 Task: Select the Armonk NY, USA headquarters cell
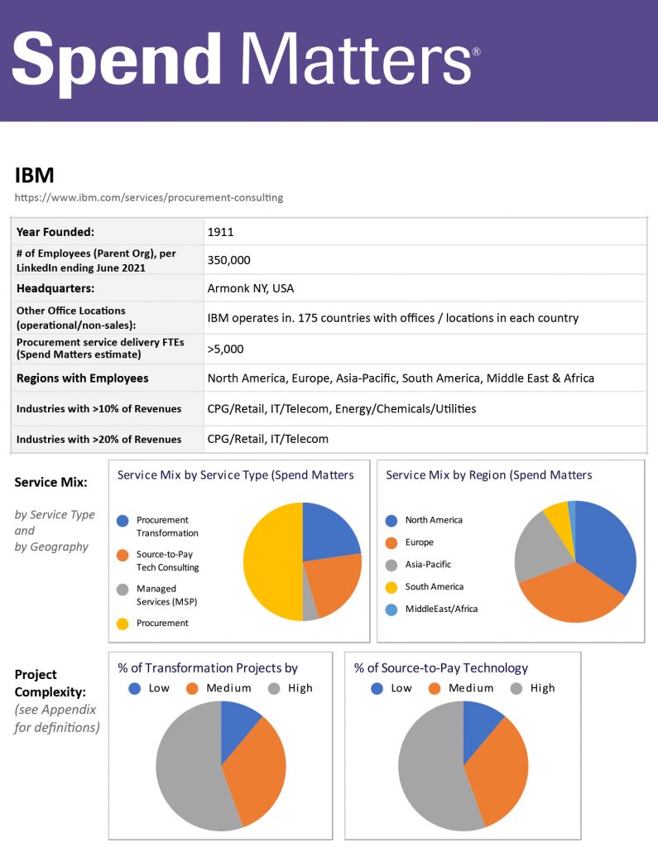250,289
